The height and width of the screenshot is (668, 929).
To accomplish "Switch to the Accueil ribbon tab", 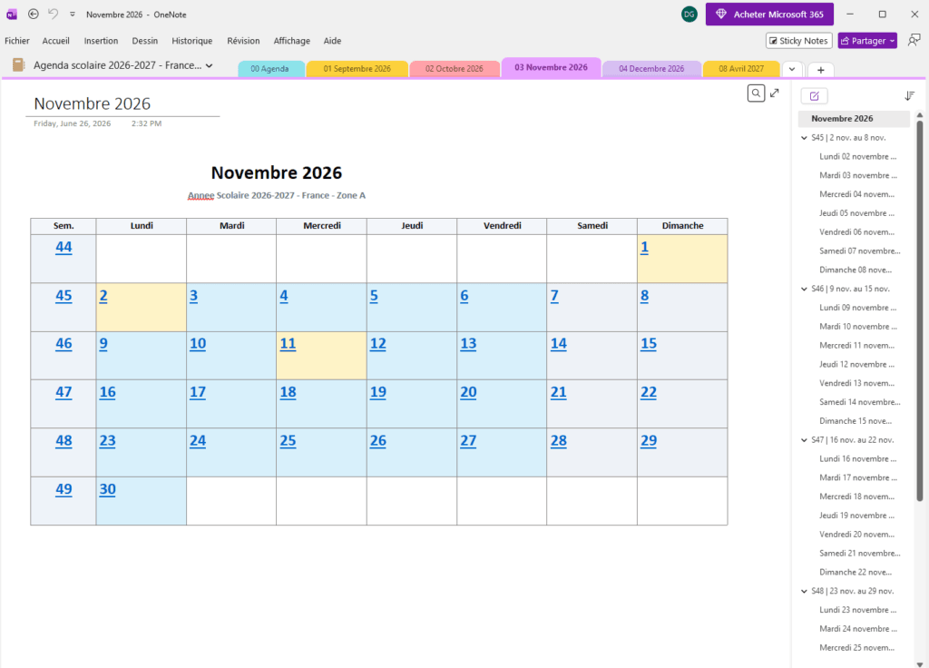I will [55, 41].
